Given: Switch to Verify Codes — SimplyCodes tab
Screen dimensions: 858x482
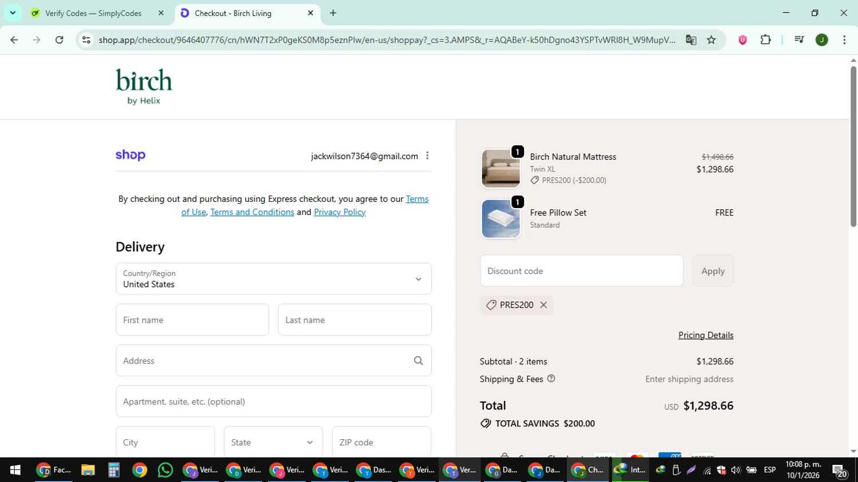Looking at the screenshot, I should [94, 13].
